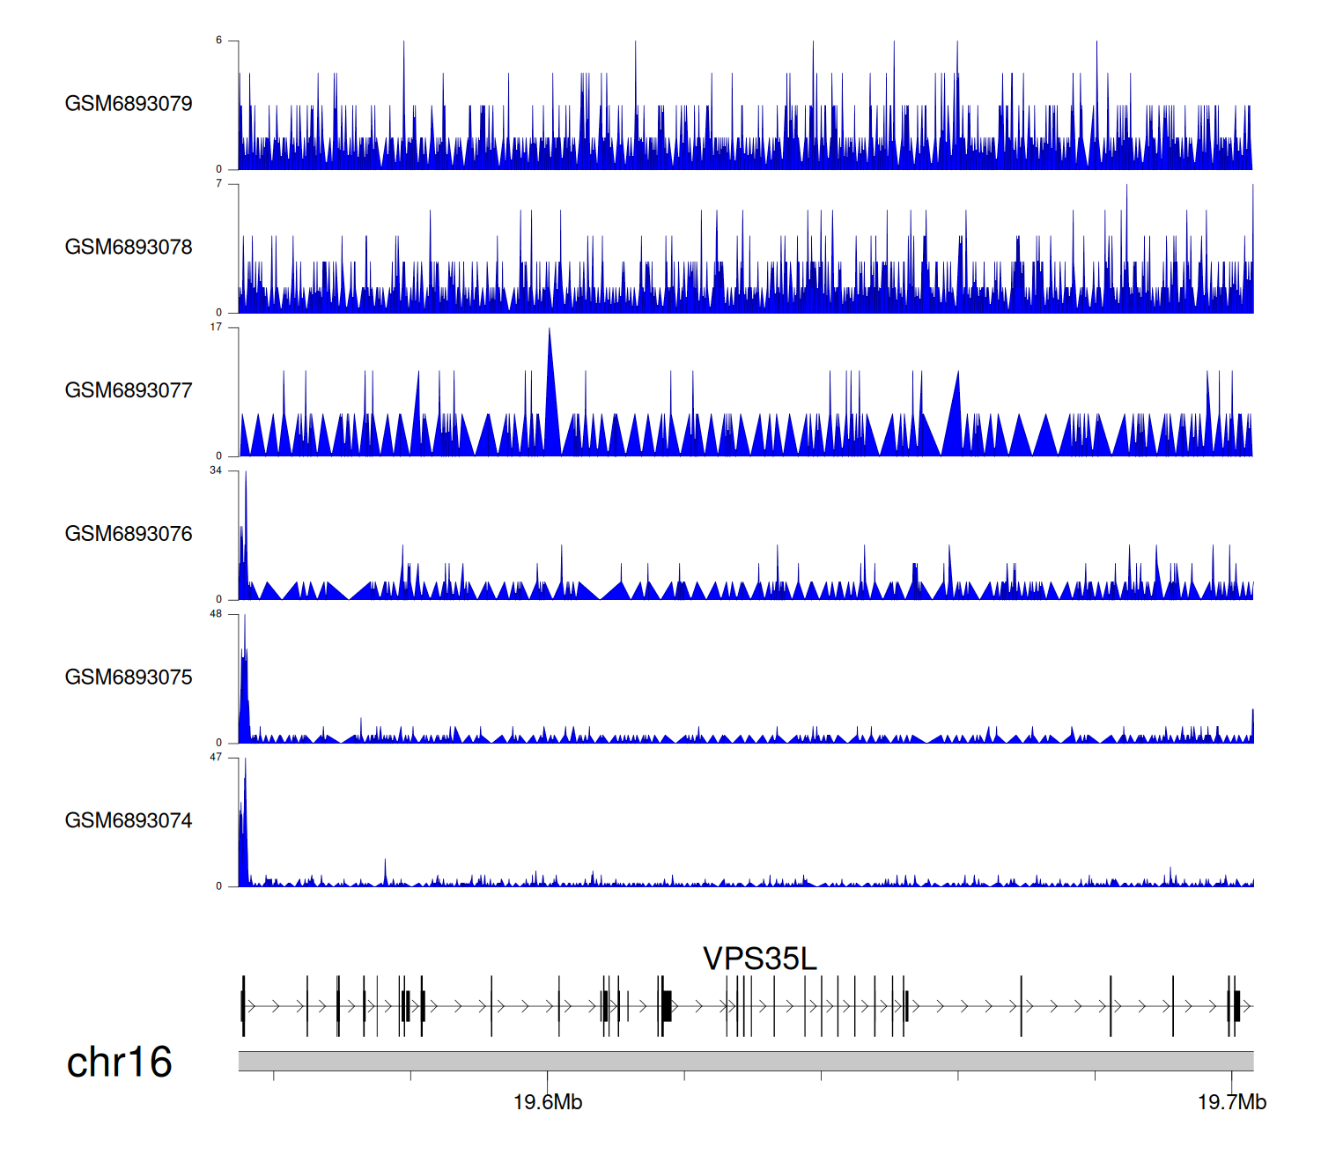Click the gray chromosome ideogram bar
The width and height of the screenshot is (1321, 1163).
pos(745,1061)
